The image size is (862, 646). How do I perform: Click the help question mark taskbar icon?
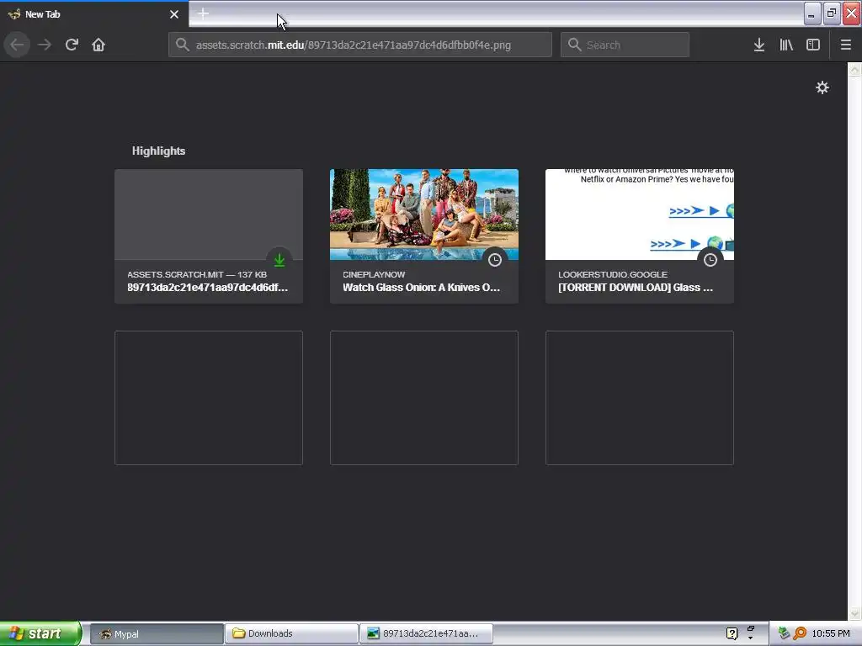(x=732, y=633)
